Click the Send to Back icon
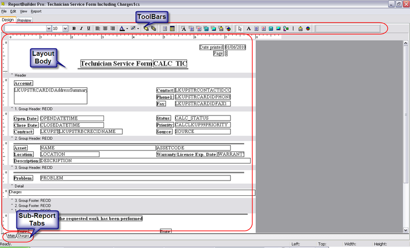 pos(153,29)
